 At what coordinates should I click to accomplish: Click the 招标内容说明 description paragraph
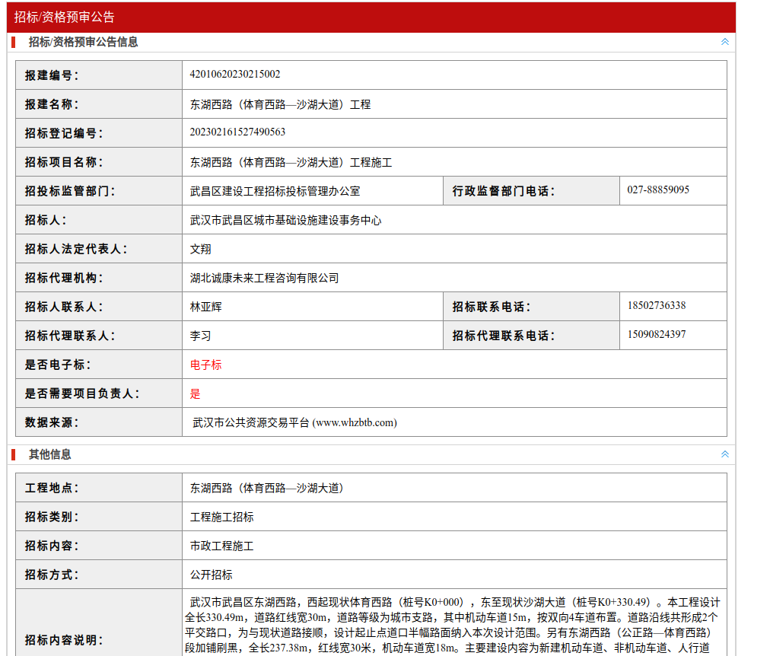[453, 625]
